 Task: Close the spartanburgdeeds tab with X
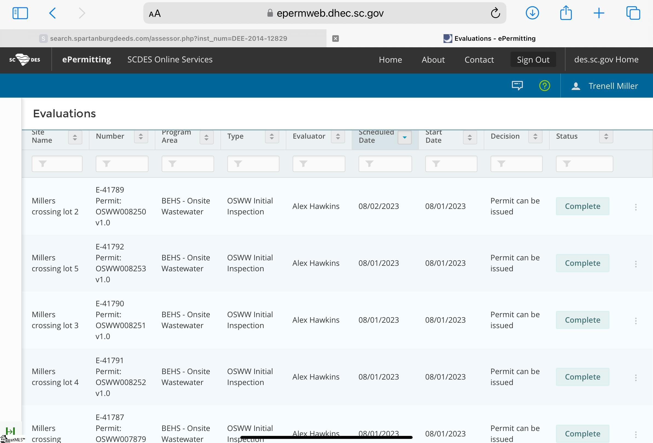point(336,39)
